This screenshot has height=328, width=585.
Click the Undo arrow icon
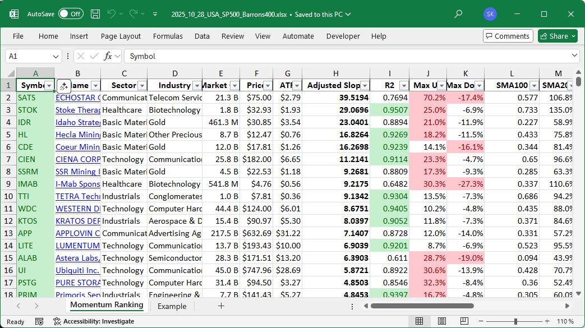[112, 14]
